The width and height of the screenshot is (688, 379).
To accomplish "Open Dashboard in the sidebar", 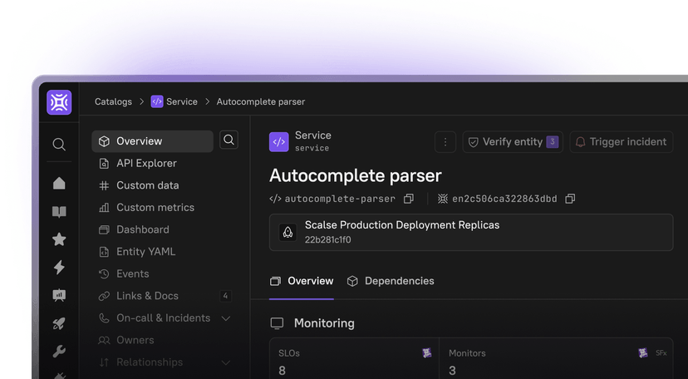I will (x=143, y=229).
